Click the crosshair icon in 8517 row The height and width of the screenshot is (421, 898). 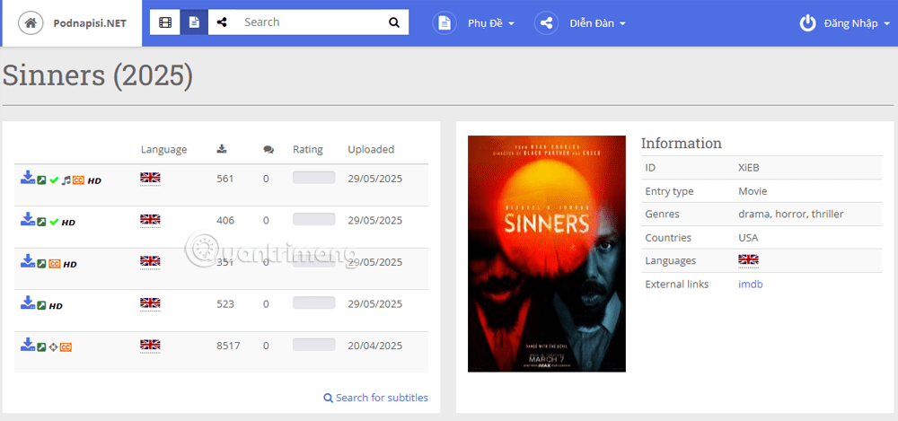pos(53,347)
